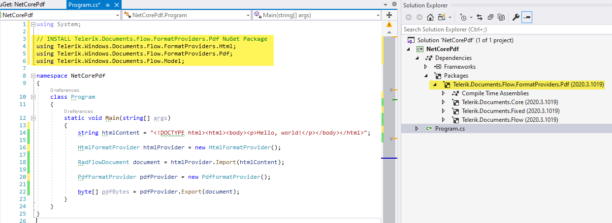612x223 pixels.
Task: Open Properties via the wrench icon
Action: coord(516,18)
